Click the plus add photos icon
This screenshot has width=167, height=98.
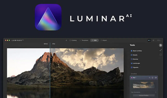(x=66, y=40)
